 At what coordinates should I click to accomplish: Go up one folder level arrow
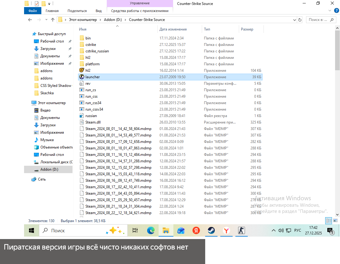click(53, 20)
